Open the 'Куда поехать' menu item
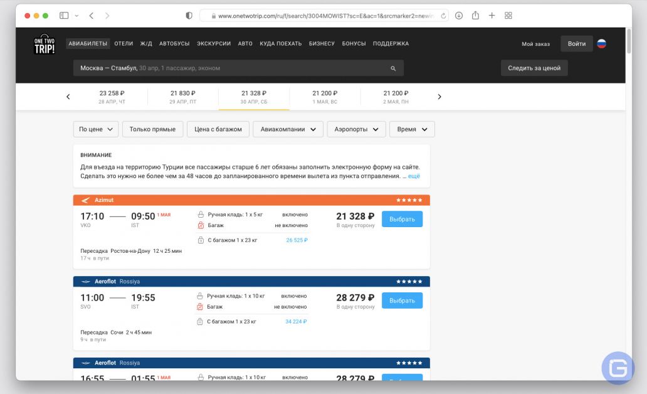The image size is (647, 394). [x=281, y=43]
